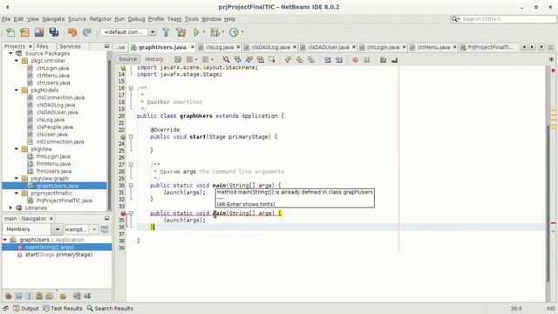Open Debug Project dropdown arrow
The height and width of the screenshot is (314, 558).
[x=223, y=32]
